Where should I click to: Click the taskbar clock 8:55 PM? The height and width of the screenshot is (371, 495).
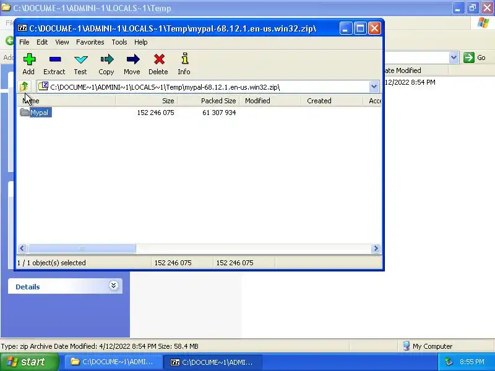pyautogui.click(x=471, y=362)
